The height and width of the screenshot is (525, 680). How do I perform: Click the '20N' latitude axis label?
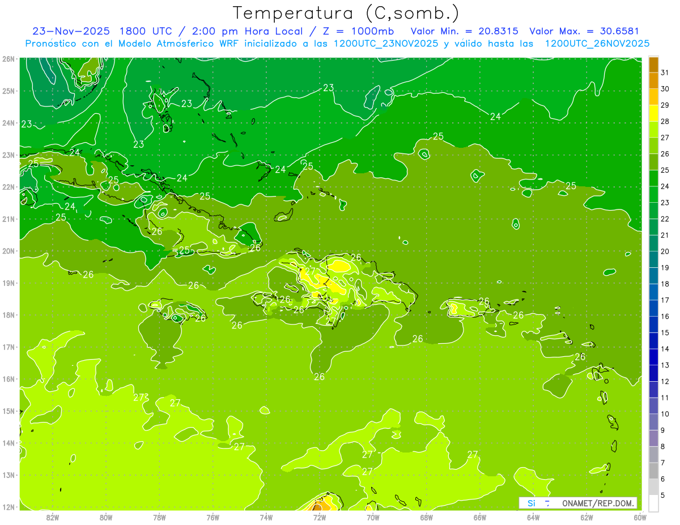click(8, 251)
